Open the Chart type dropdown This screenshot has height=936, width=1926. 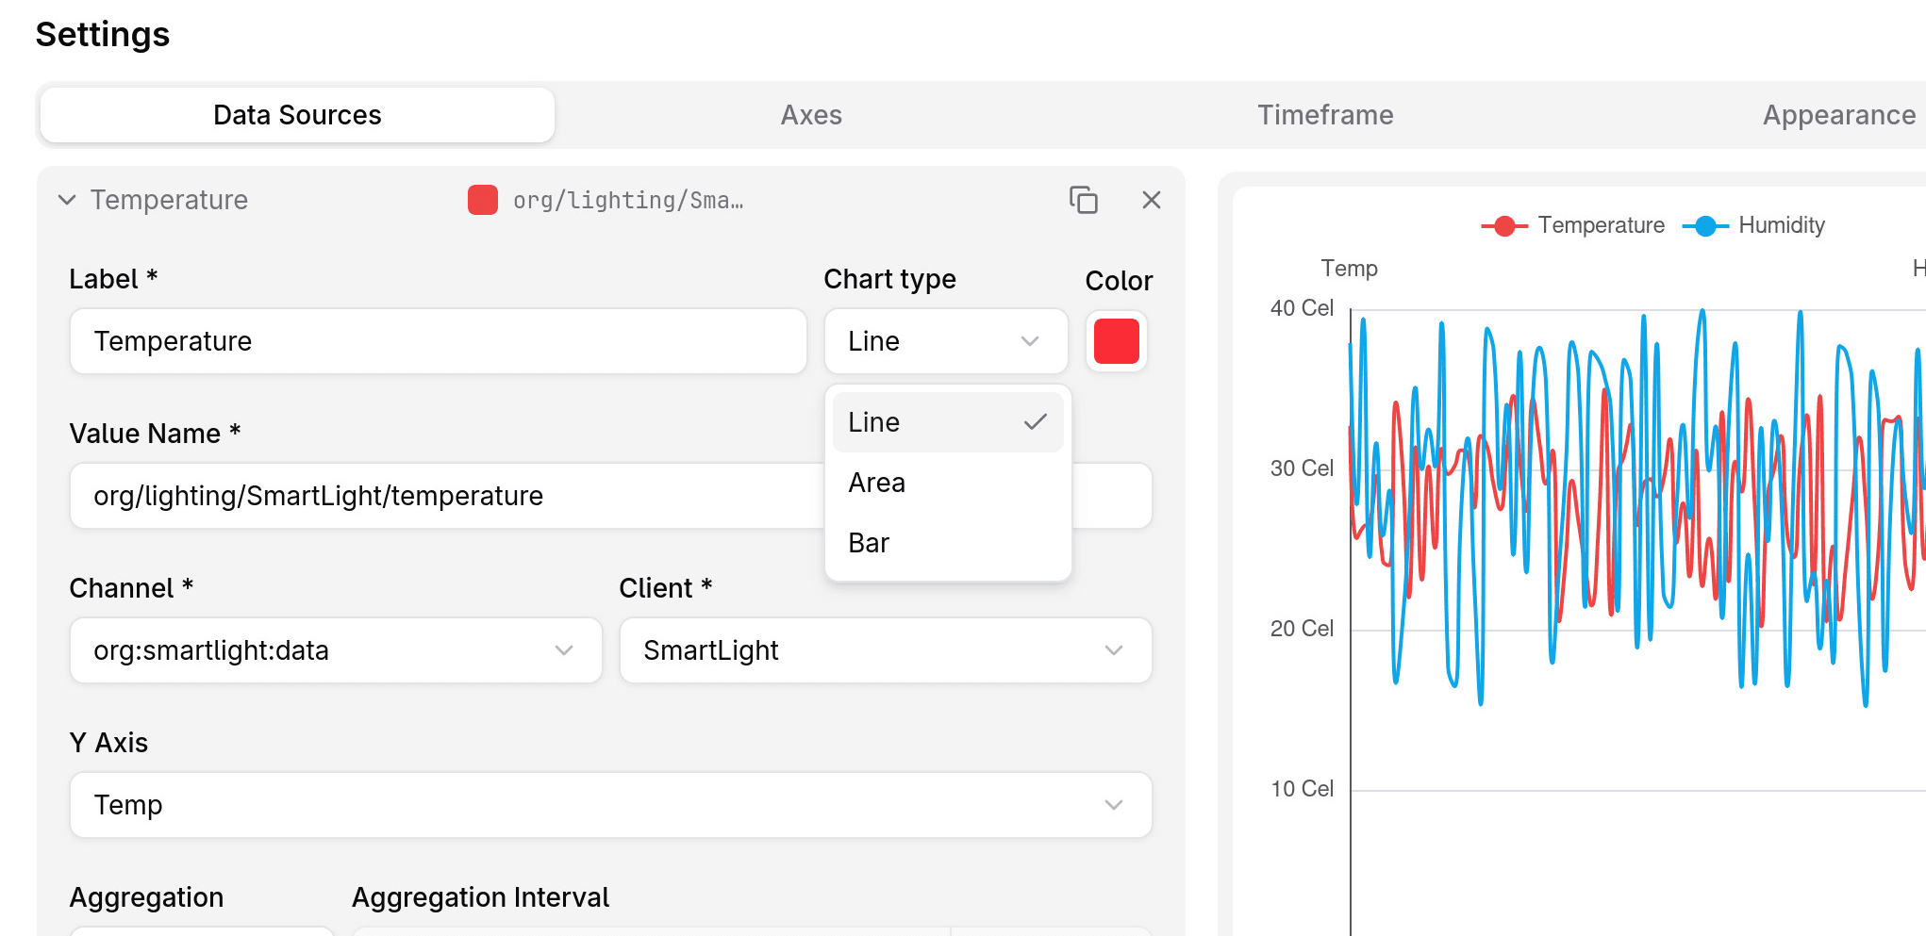(x=945, y=341)
